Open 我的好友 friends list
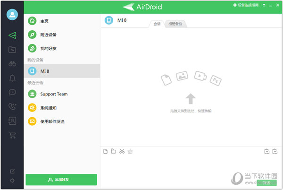 62,49
